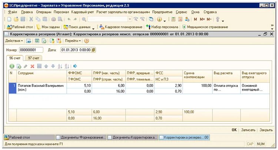Click the date picker calendar icon

pos(93,50)
